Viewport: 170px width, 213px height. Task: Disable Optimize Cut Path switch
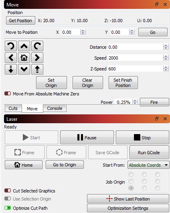[x=8, y=208]
